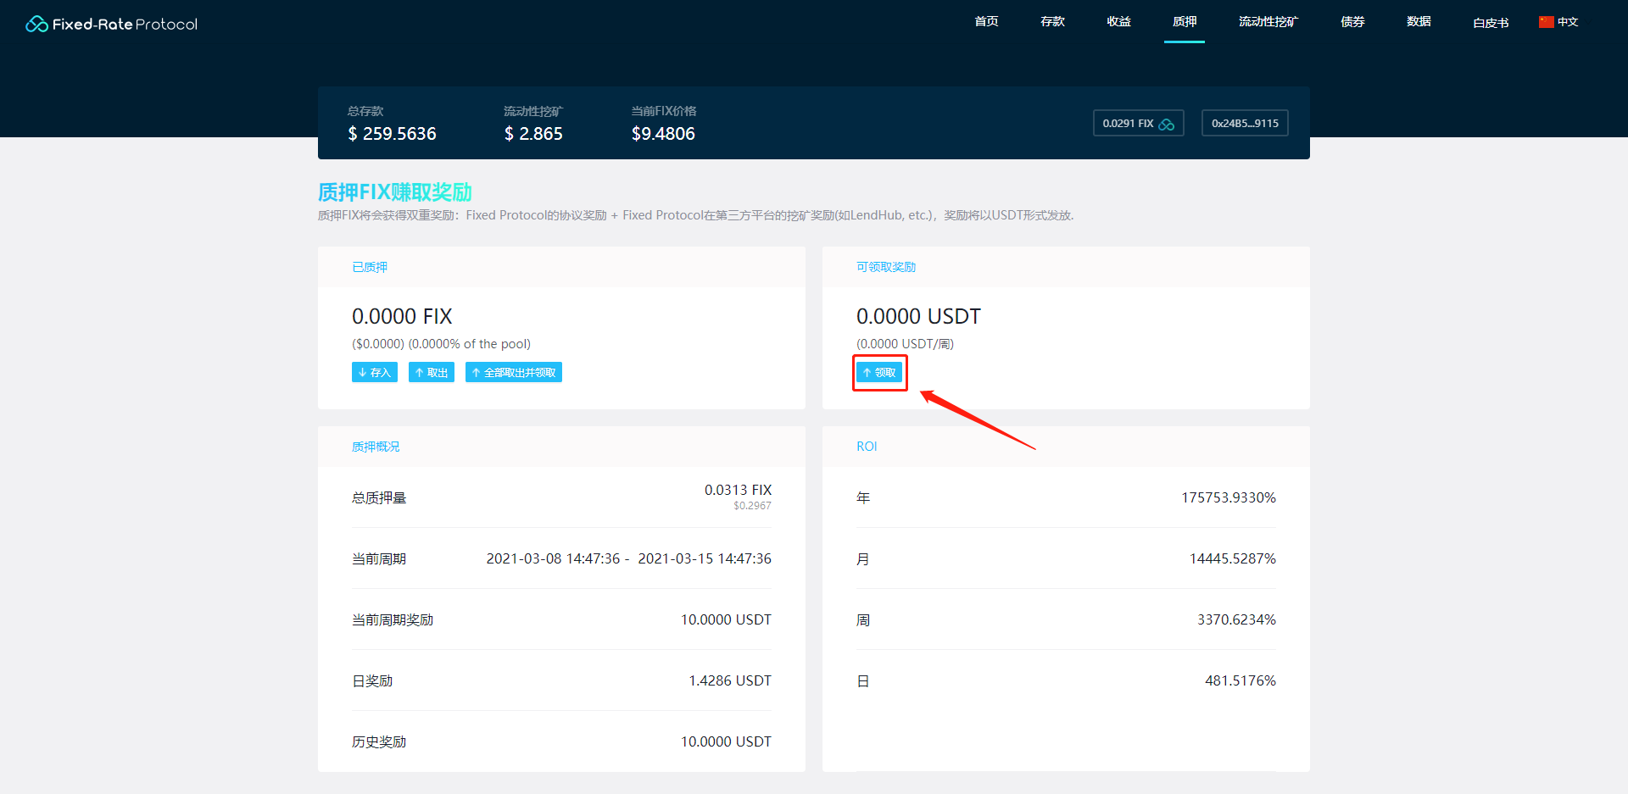Click the daily reward 1.4286 USDT
Viewport: 1628px width, 794px height.
click(x=730, y=680)
